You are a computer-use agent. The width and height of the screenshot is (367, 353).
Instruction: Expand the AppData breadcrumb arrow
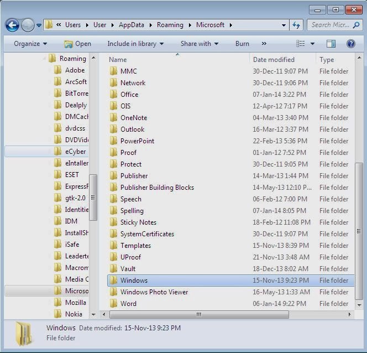pyautogui.click(x=151, y=25)
